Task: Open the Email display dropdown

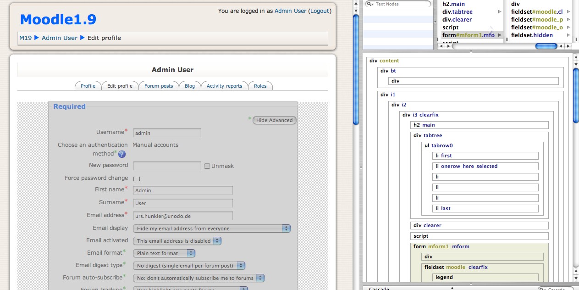Action: click(212, 229)
